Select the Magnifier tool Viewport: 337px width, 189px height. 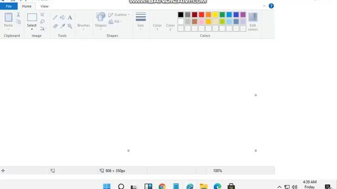[x=70, y=26]
